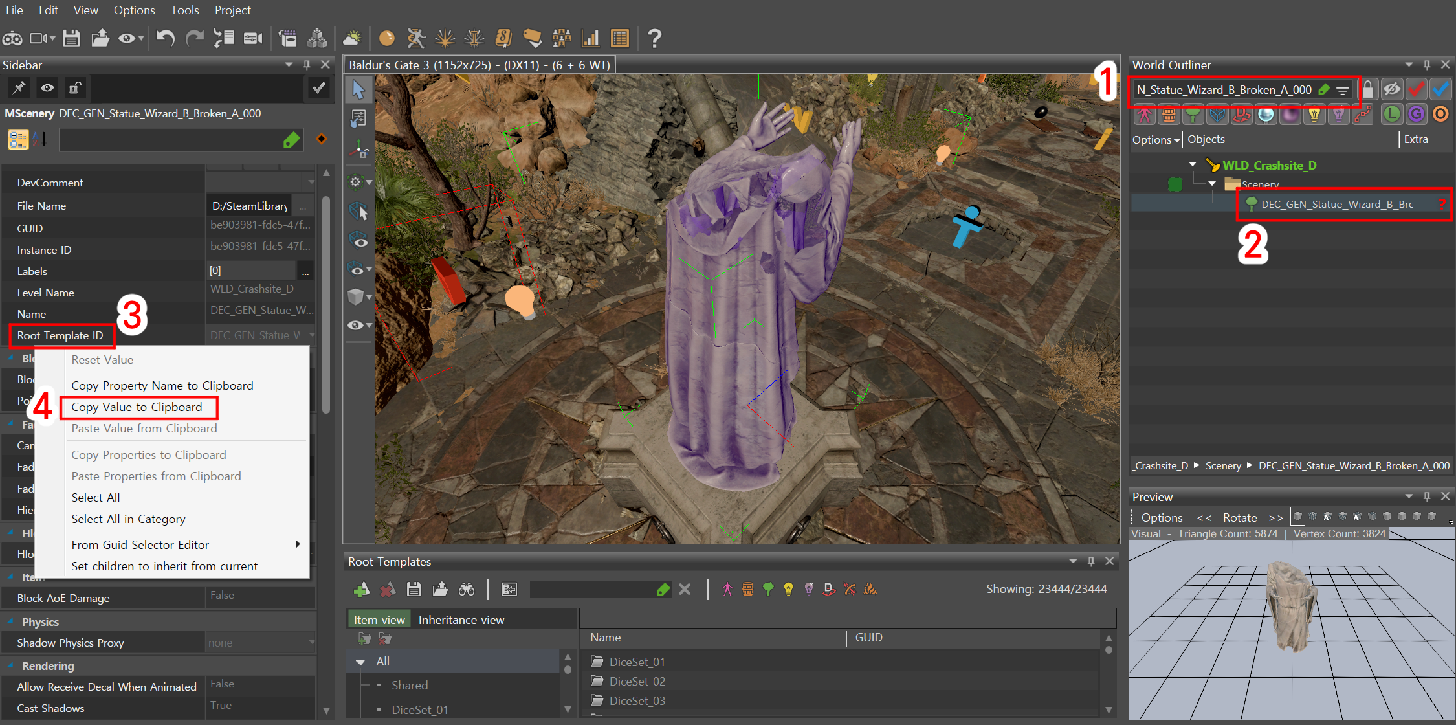The width and height of the screenshot is (1456, 725).
Task: Choose Copy Value to Clipboard
Action: click(137, 407)
